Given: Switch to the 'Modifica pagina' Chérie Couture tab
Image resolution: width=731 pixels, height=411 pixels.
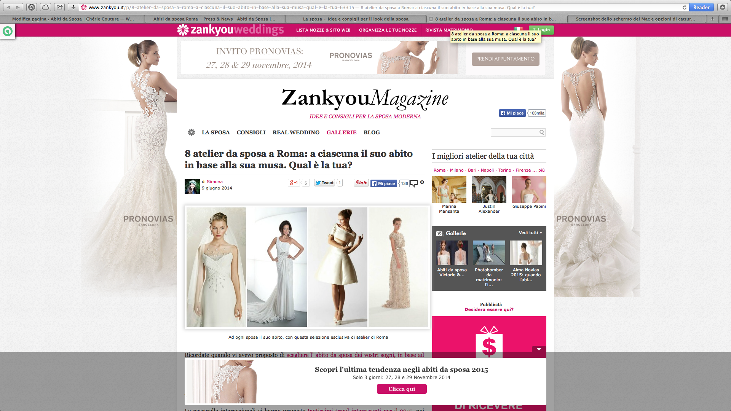Looking at the screenshot, I should click(x=73, y=19).
